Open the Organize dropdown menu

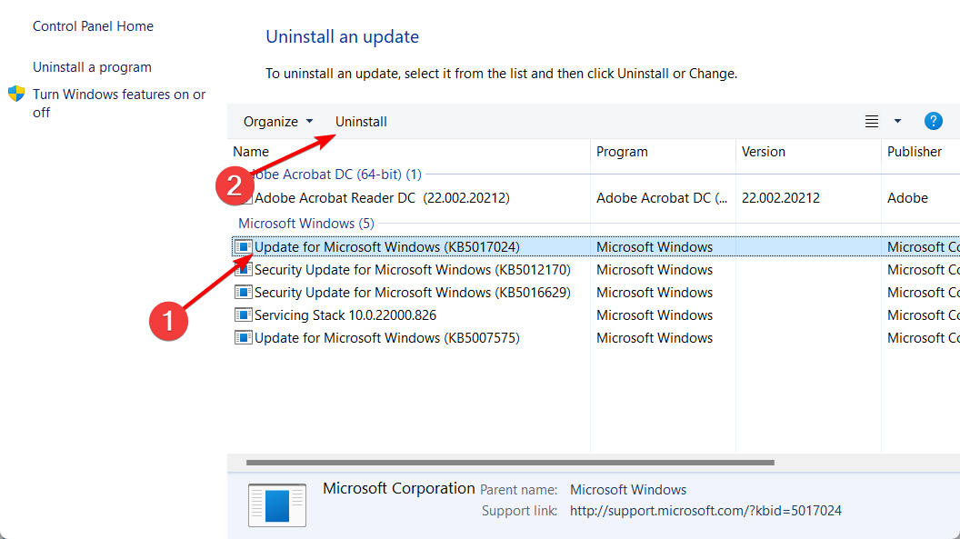(x=278, y=122)
